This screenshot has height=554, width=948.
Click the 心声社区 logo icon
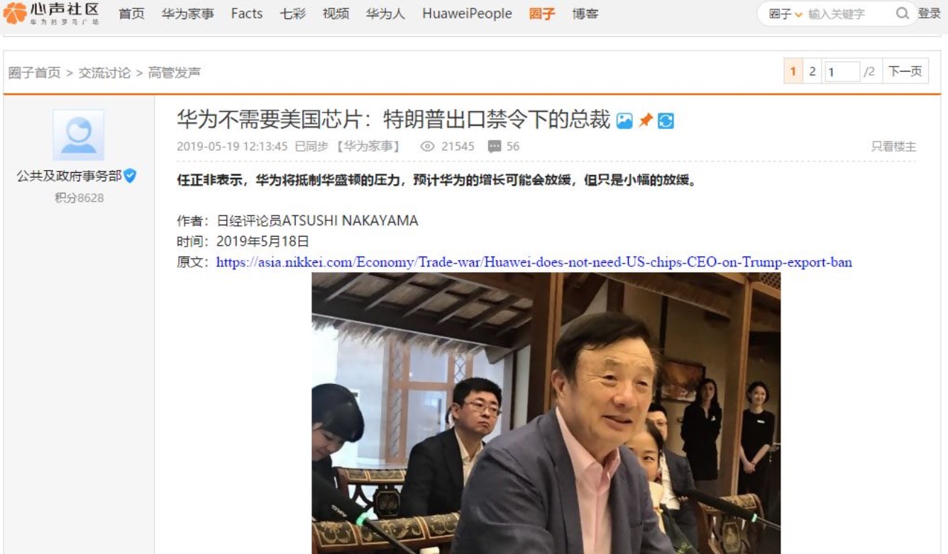[14, 13]
